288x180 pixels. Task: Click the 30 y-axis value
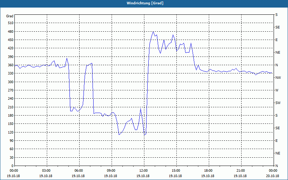tap(12, 158)
